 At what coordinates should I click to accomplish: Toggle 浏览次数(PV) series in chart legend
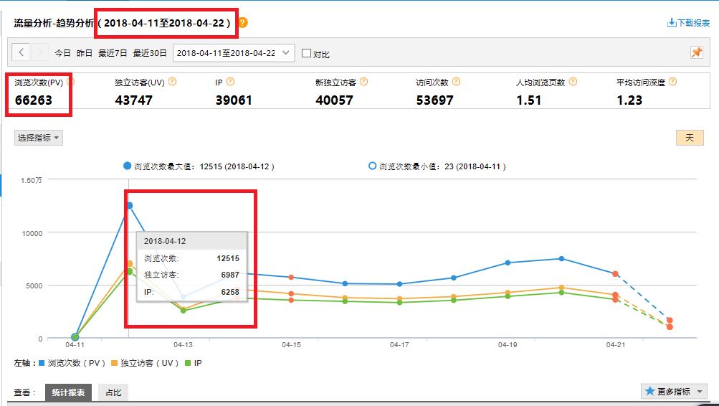coord(72,363)
